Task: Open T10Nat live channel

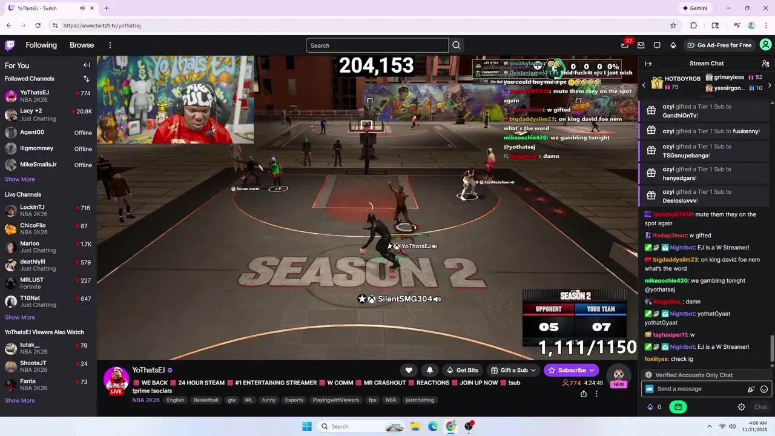Action: (48, 302)
